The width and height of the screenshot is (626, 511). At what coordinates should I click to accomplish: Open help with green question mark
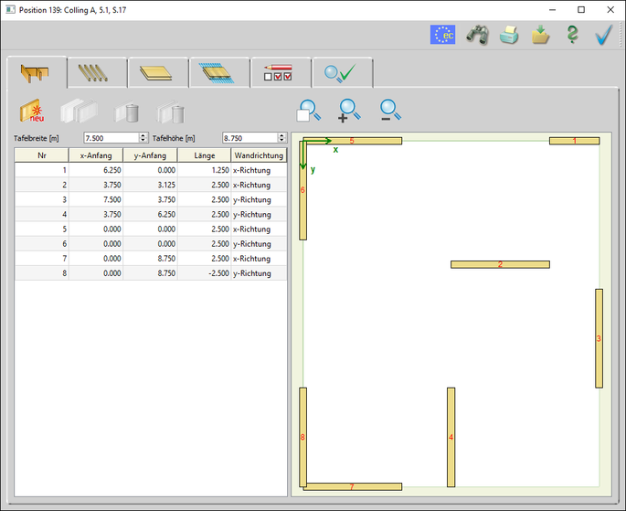point(572,35)
